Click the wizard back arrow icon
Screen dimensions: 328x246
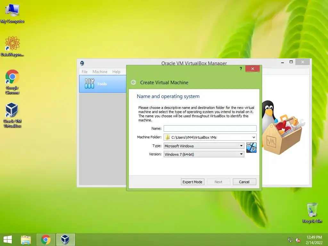click(x=134, y=82)
